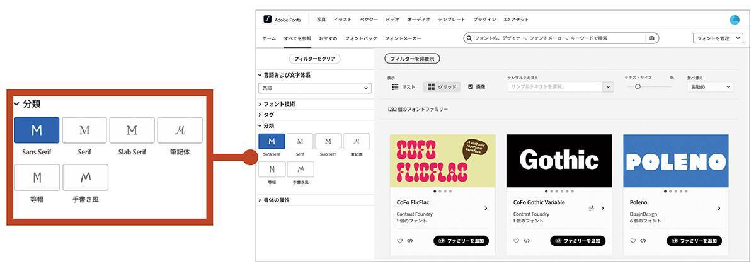
Task: Click the フィルターをクリア button
Action: 314,59
